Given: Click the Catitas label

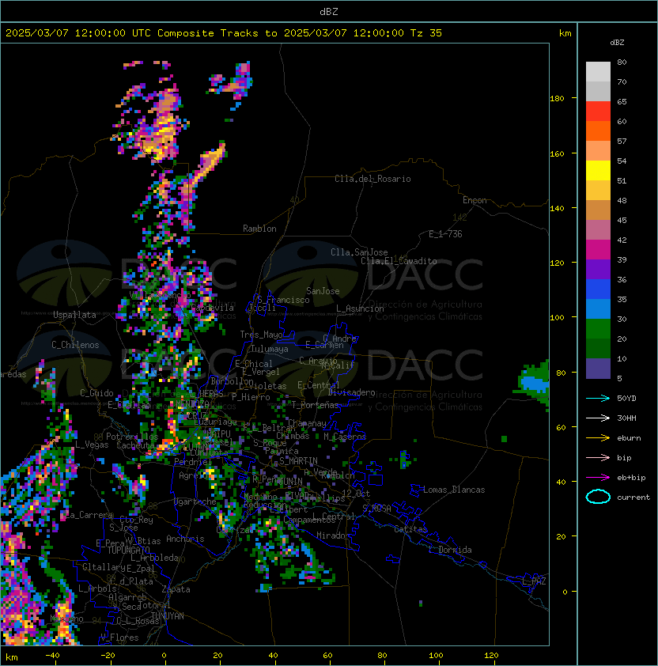Looking at the screenshot, I should point(410,529).
